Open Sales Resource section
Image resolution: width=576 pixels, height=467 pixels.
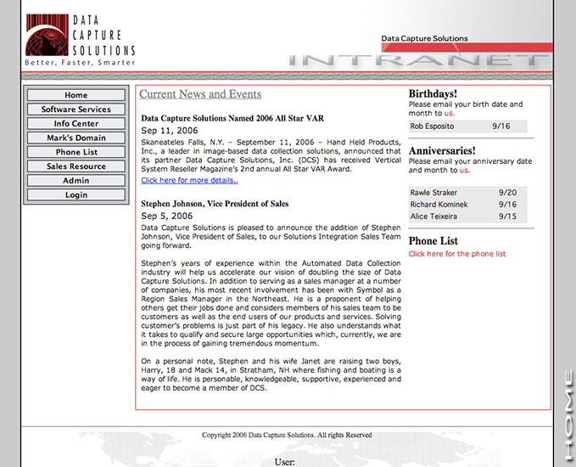tap(76, 166)
